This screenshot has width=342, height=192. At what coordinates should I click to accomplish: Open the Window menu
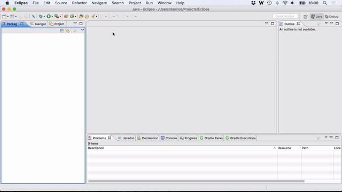(165, 3)
